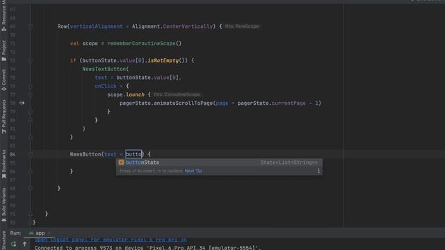Open the Resource Manager side panel
Screen dimensions: 445x250
(3, 15)
